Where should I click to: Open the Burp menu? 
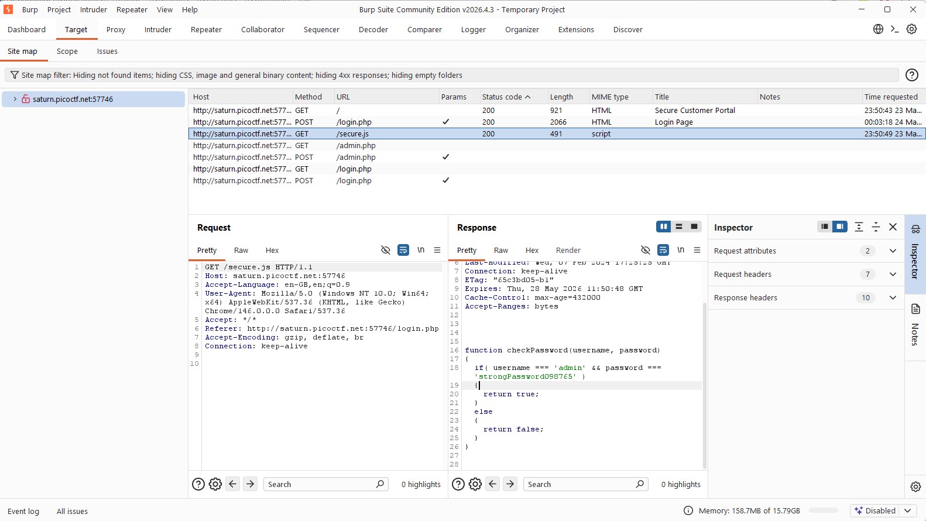30,9
